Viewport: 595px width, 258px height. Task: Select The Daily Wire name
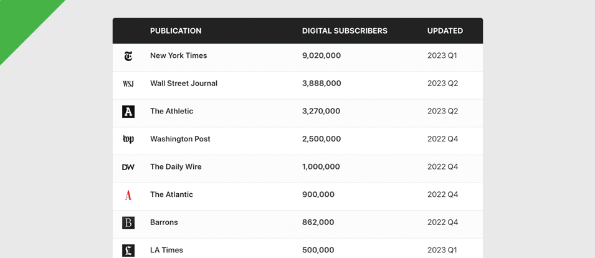point(176,166)
